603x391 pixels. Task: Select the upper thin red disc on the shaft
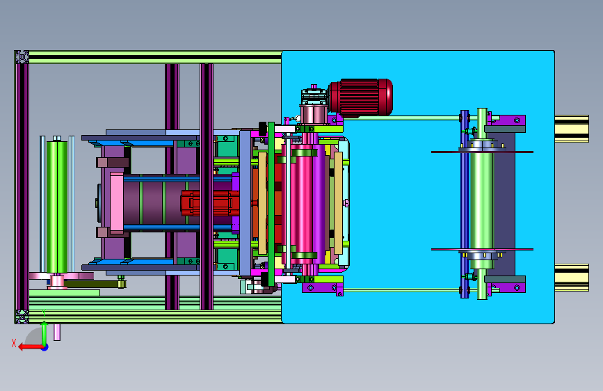482,152
